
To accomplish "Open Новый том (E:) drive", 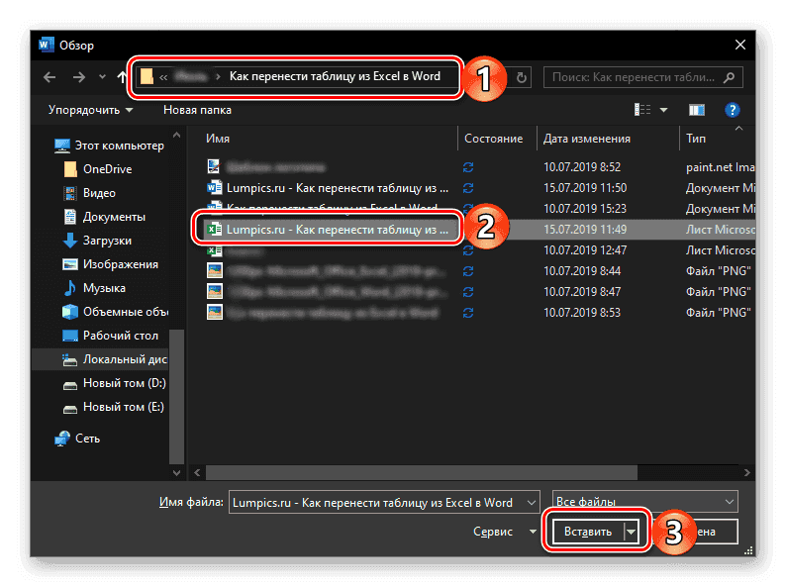I will pos(113,407).
